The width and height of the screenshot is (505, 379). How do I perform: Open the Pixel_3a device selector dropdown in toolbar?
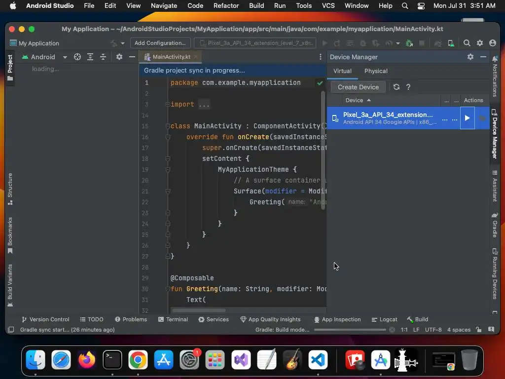pos(255,43)
